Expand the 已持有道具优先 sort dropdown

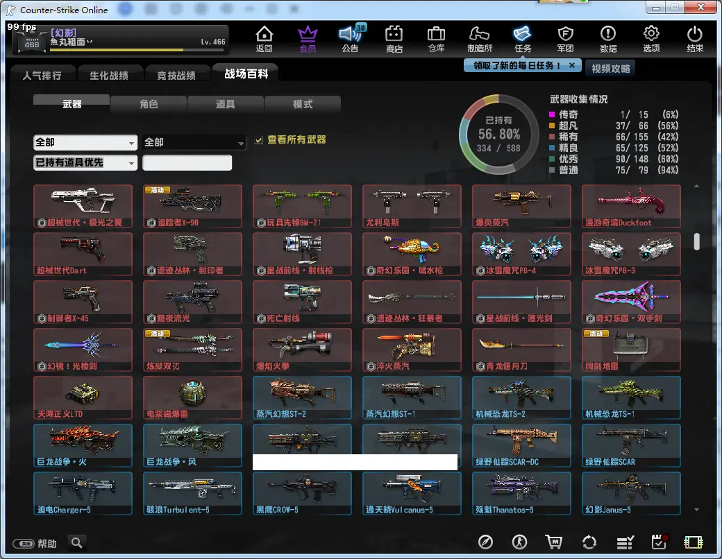coord(85,163)
